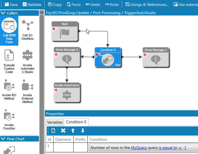The image size is (198, 154).
Task: Switch to the Condition 0 tab
Action: [x=76, y=122]
